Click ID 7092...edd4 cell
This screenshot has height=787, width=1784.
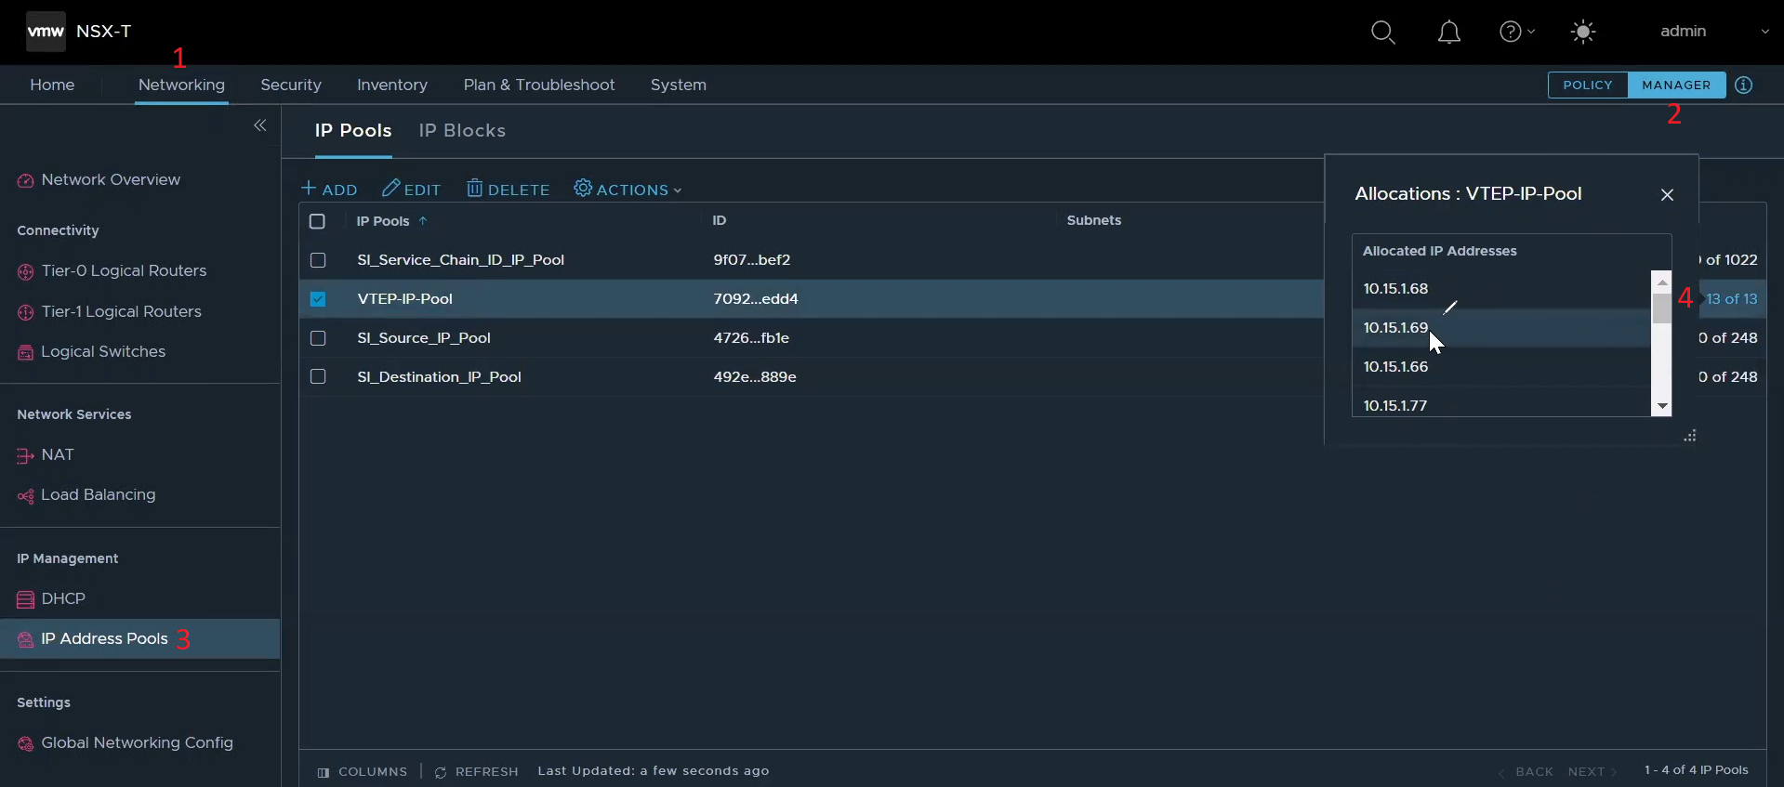[756, 299]
